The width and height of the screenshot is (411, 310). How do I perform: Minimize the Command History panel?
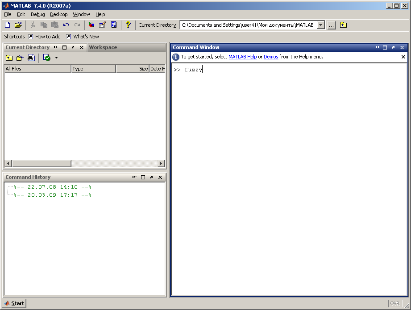[x=134, y=178]
